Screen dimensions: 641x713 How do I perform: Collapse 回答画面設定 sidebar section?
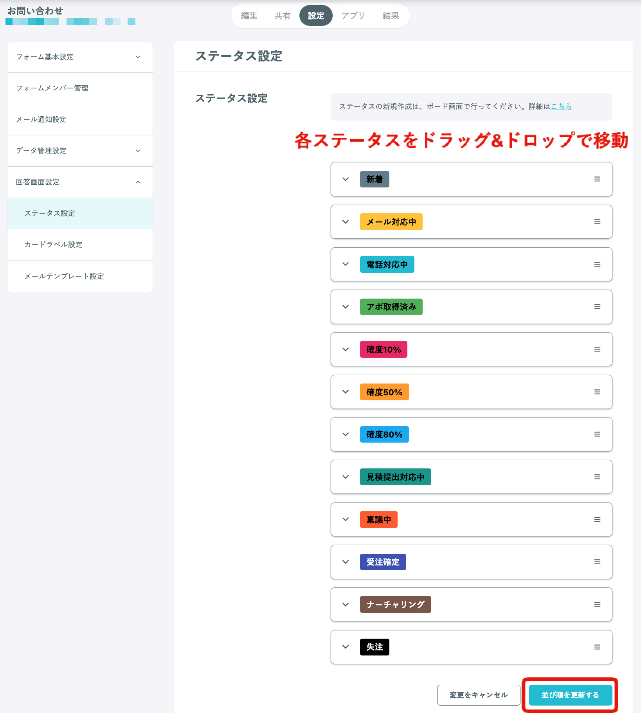point(80,182)
